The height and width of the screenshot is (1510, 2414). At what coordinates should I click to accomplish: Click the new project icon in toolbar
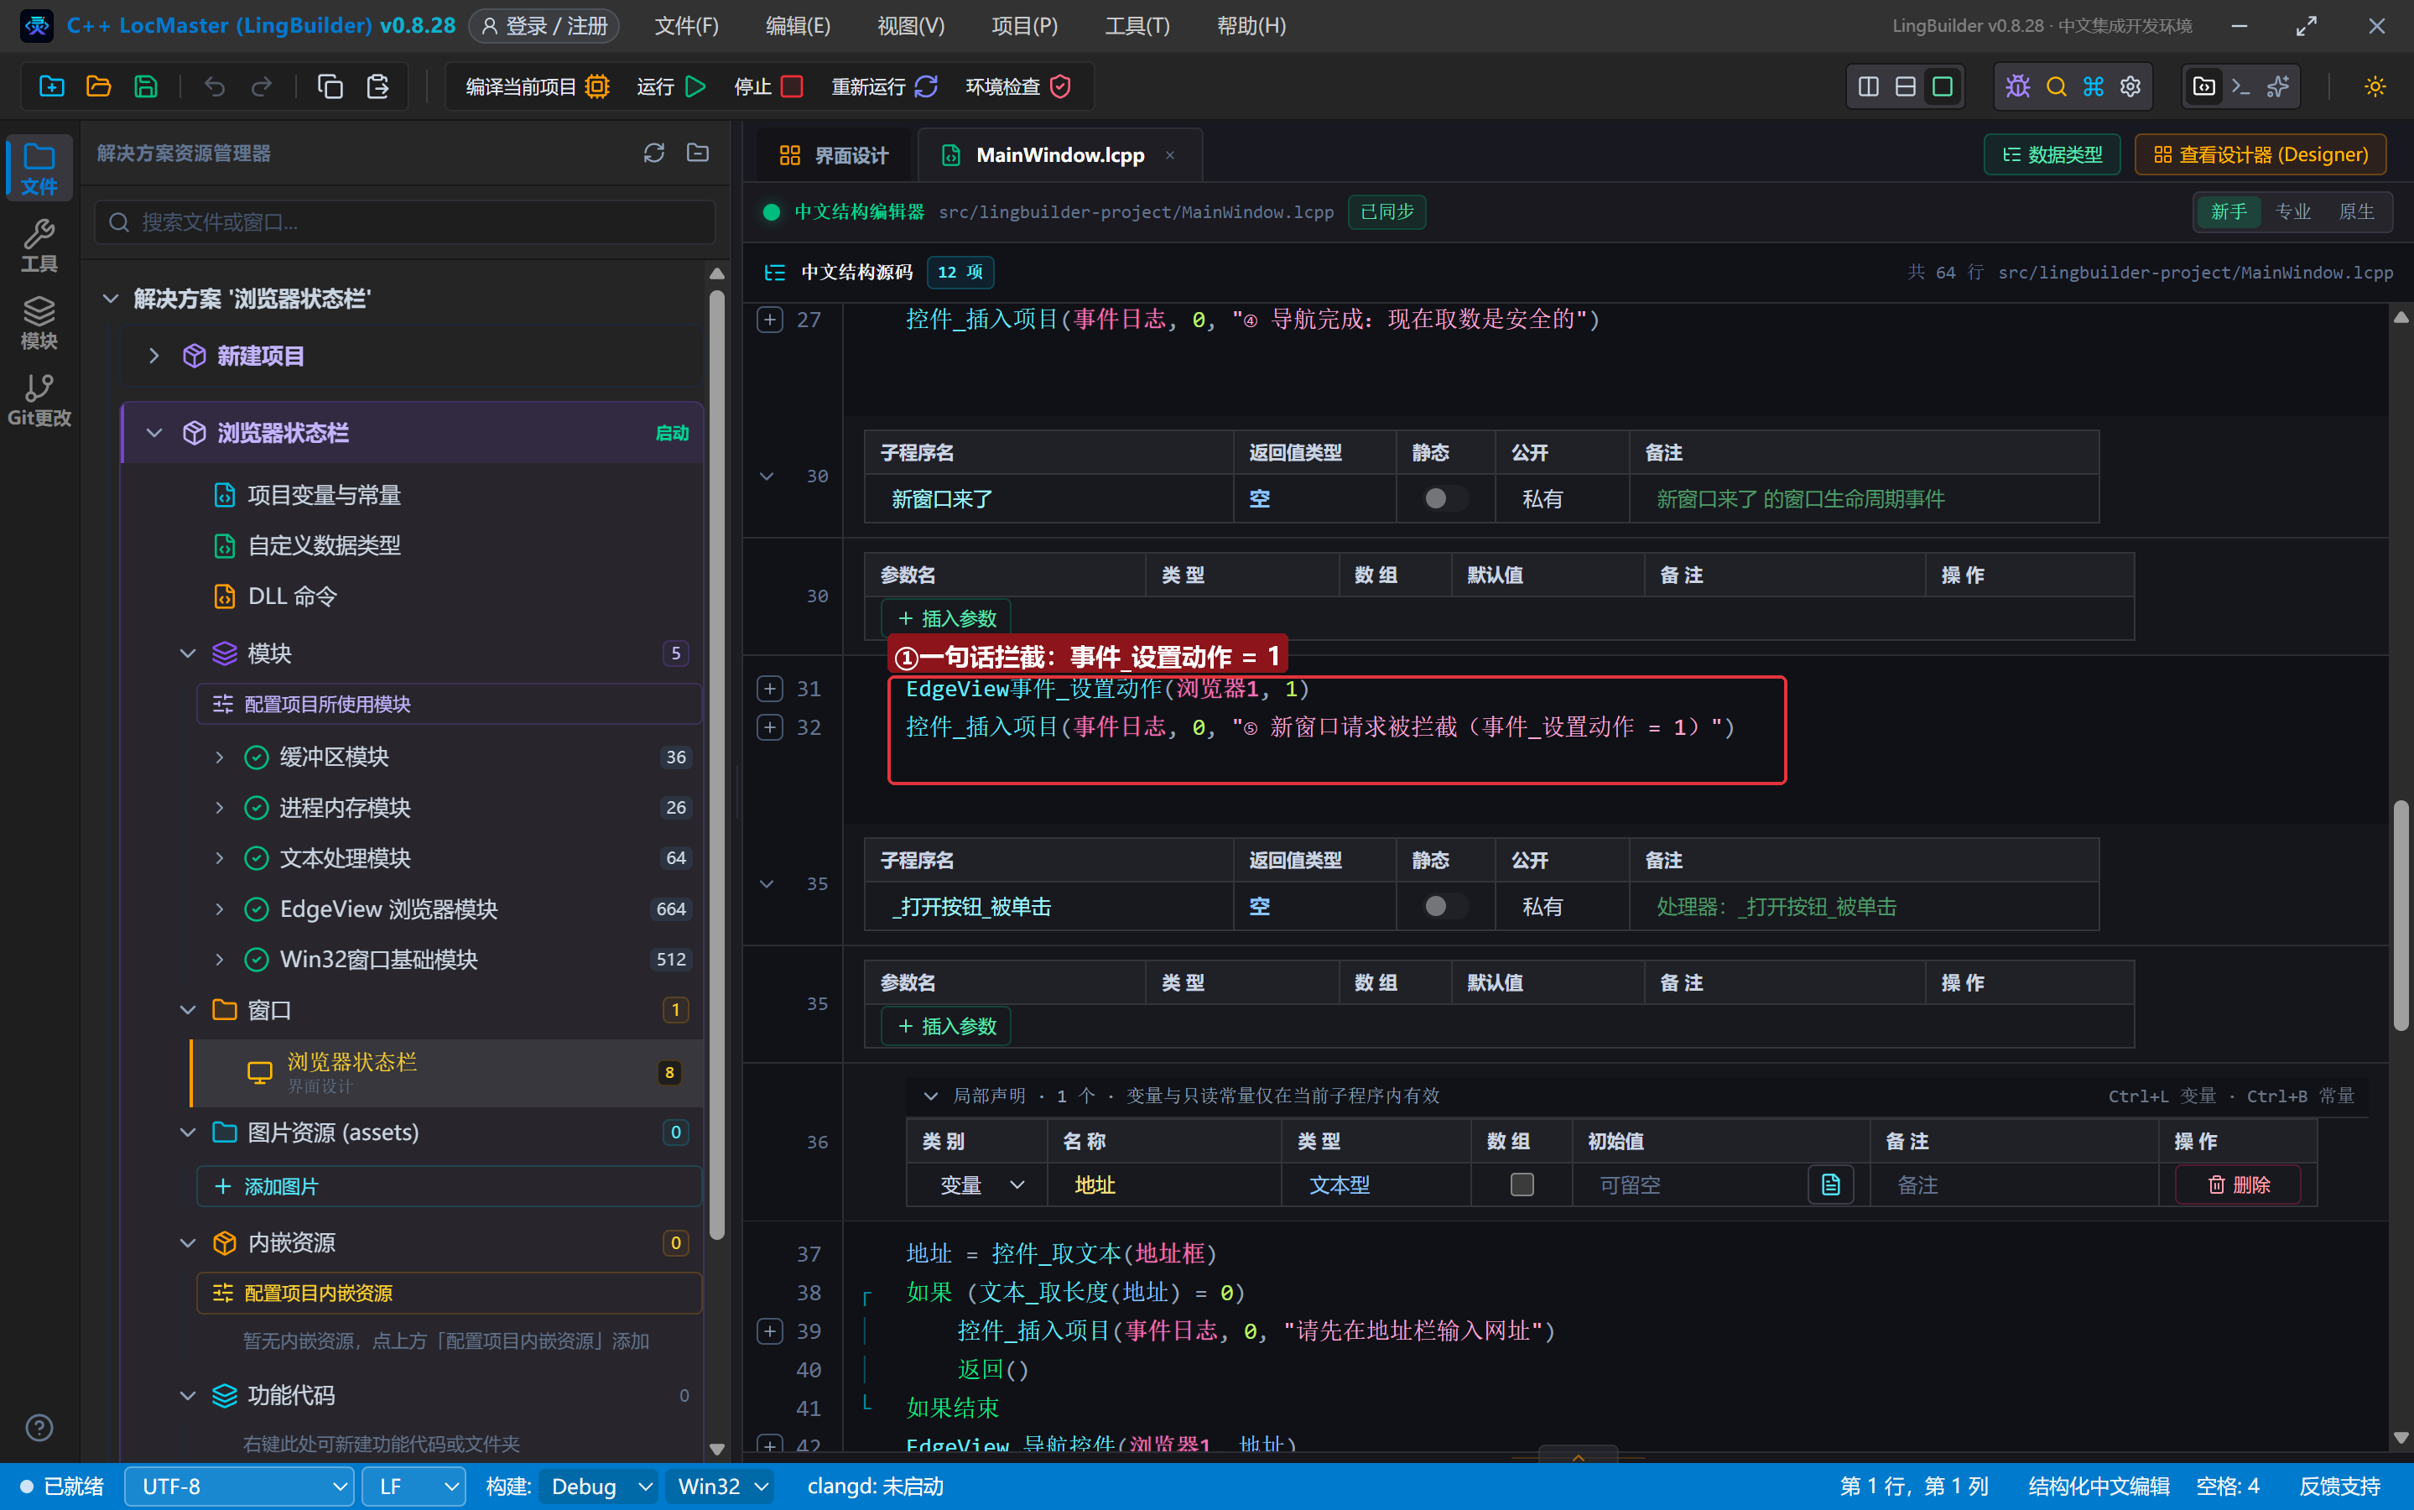[51, 87]
